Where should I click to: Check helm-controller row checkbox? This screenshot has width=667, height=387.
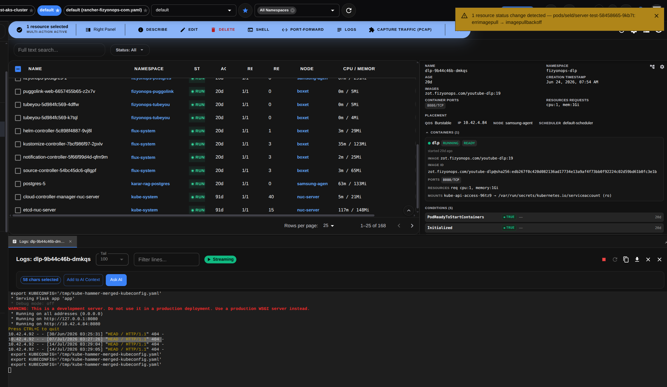(18, 131)
